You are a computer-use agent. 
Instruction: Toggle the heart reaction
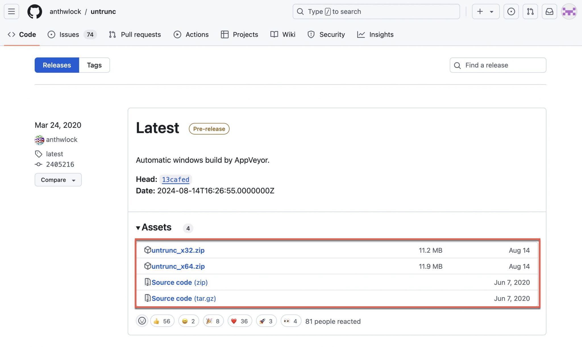point(240,321)
